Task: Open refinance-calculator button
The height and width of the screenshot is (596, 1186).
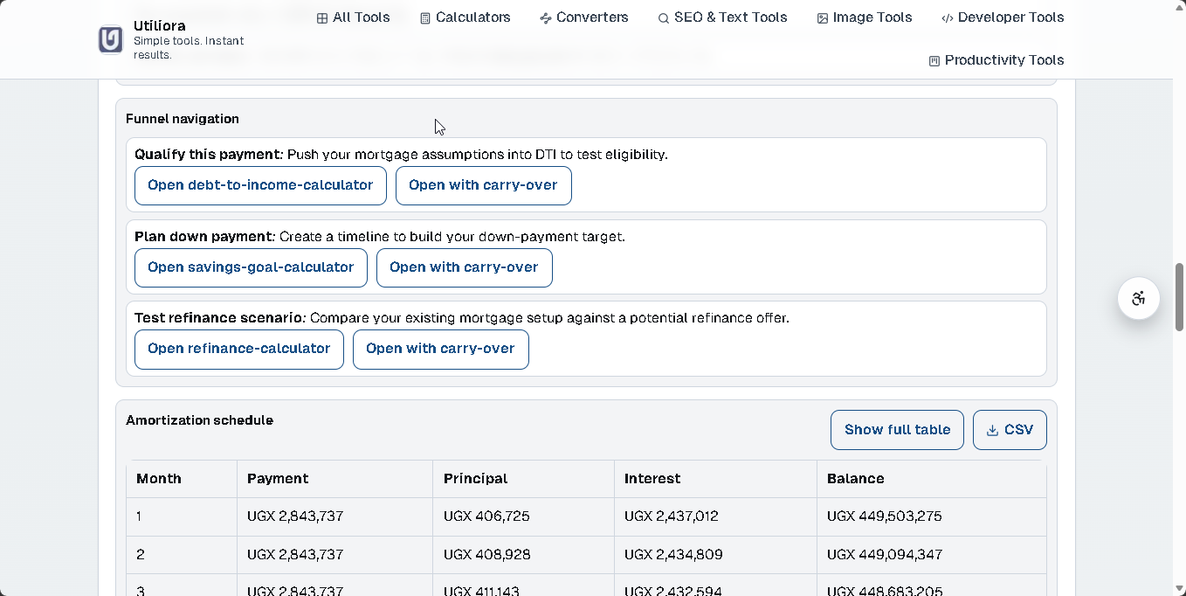Action: [x=238, y=349]
